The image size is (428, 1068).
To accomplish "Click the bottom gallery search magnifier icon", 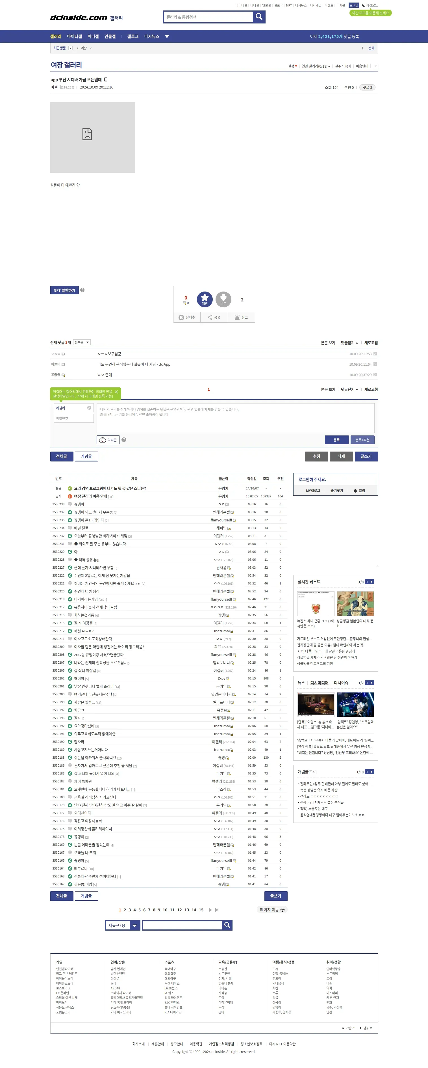I will pos(227,925).
